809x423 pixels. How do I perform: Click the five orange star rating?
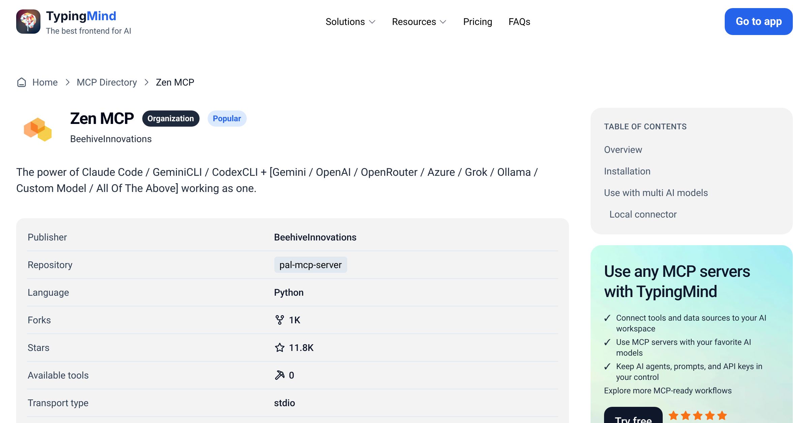pyautogui.click(x=697, y=416)
